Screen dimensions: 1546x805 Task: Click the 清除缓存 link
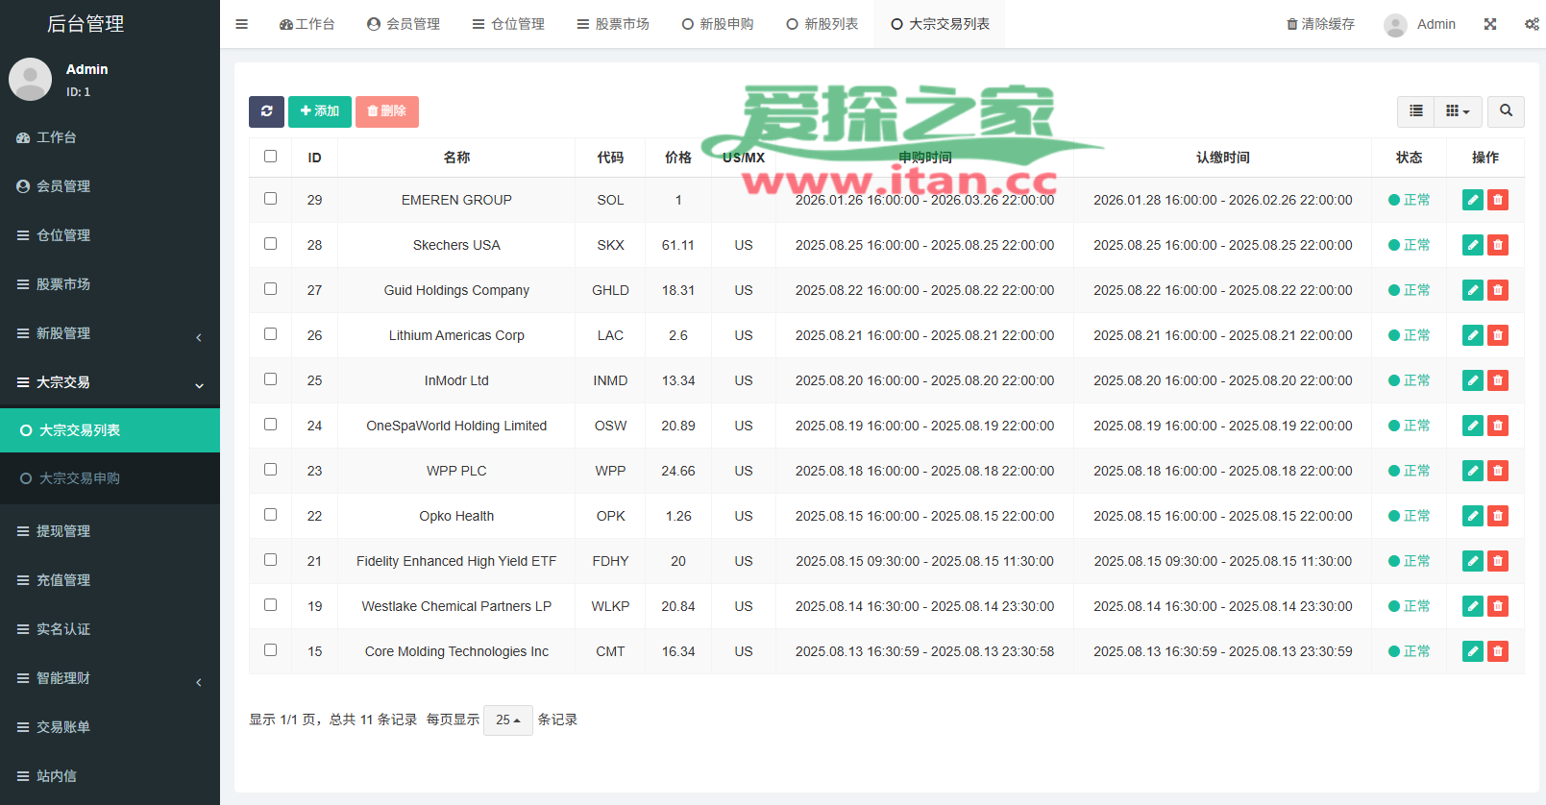point(1320,24)
